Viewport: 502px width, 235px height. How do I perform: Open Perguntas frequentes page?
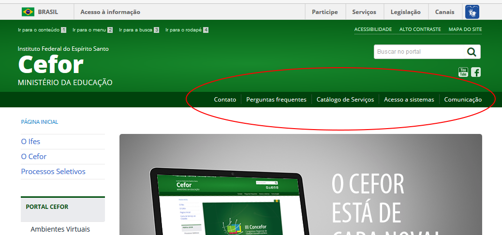click(276, 99)
